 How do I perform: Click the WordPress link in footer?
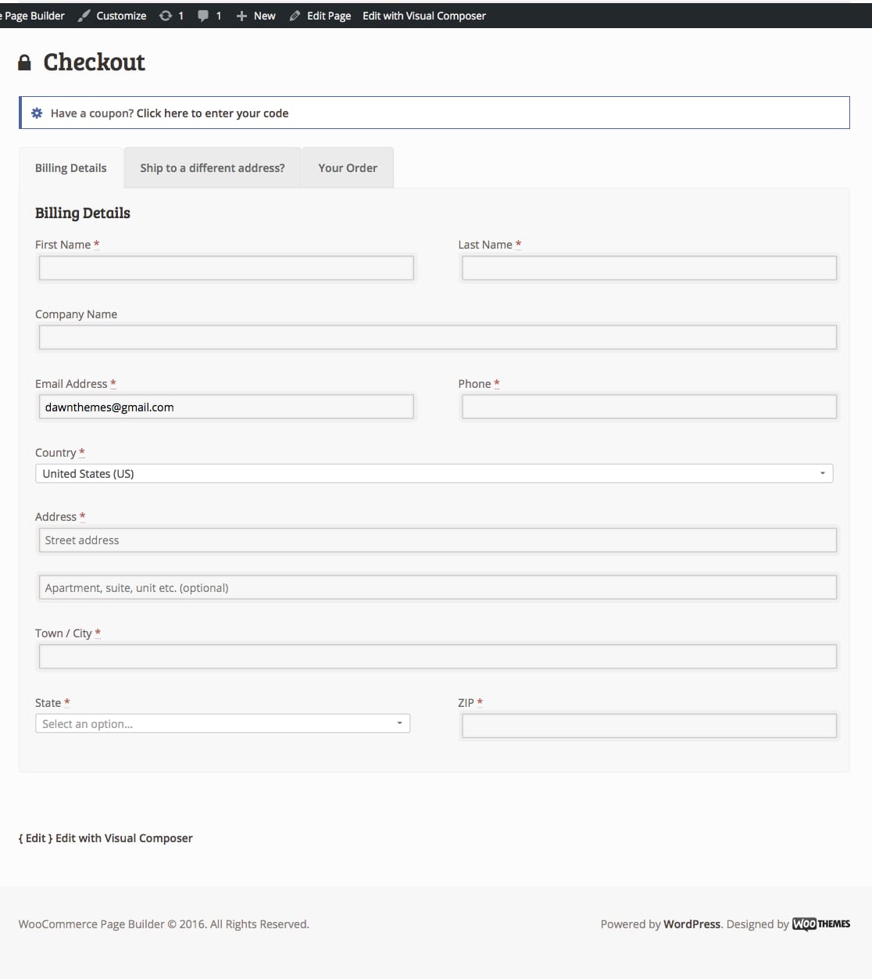click(x=692, y=924)
